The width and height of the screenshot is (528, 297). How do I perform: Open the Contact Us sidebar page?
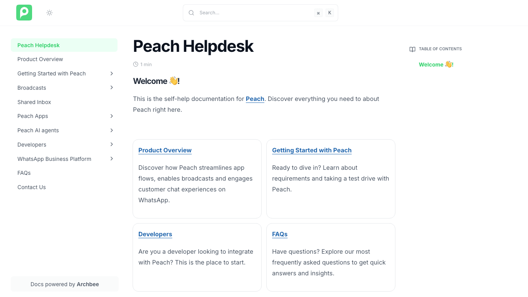click(31, 187)
